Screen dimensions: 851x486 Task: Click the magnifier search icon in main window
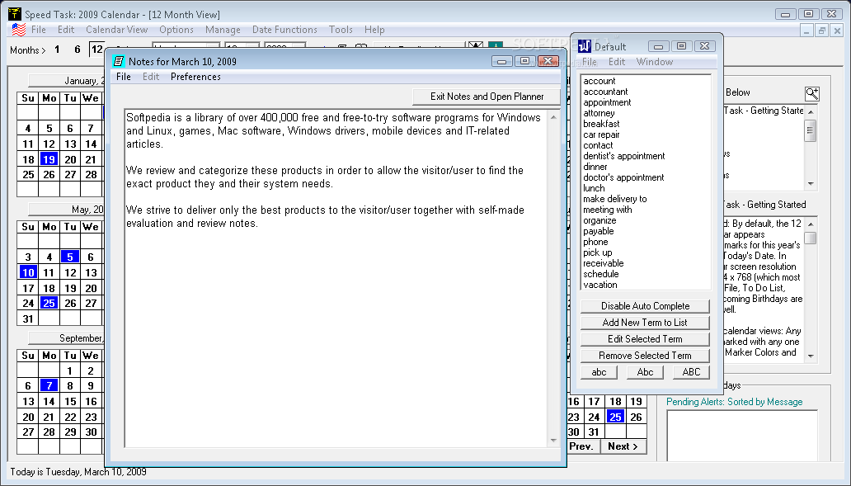812,93
